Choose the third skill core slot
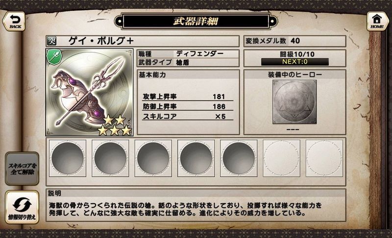This screenshot has height=238, width=392. click(153, 158)
